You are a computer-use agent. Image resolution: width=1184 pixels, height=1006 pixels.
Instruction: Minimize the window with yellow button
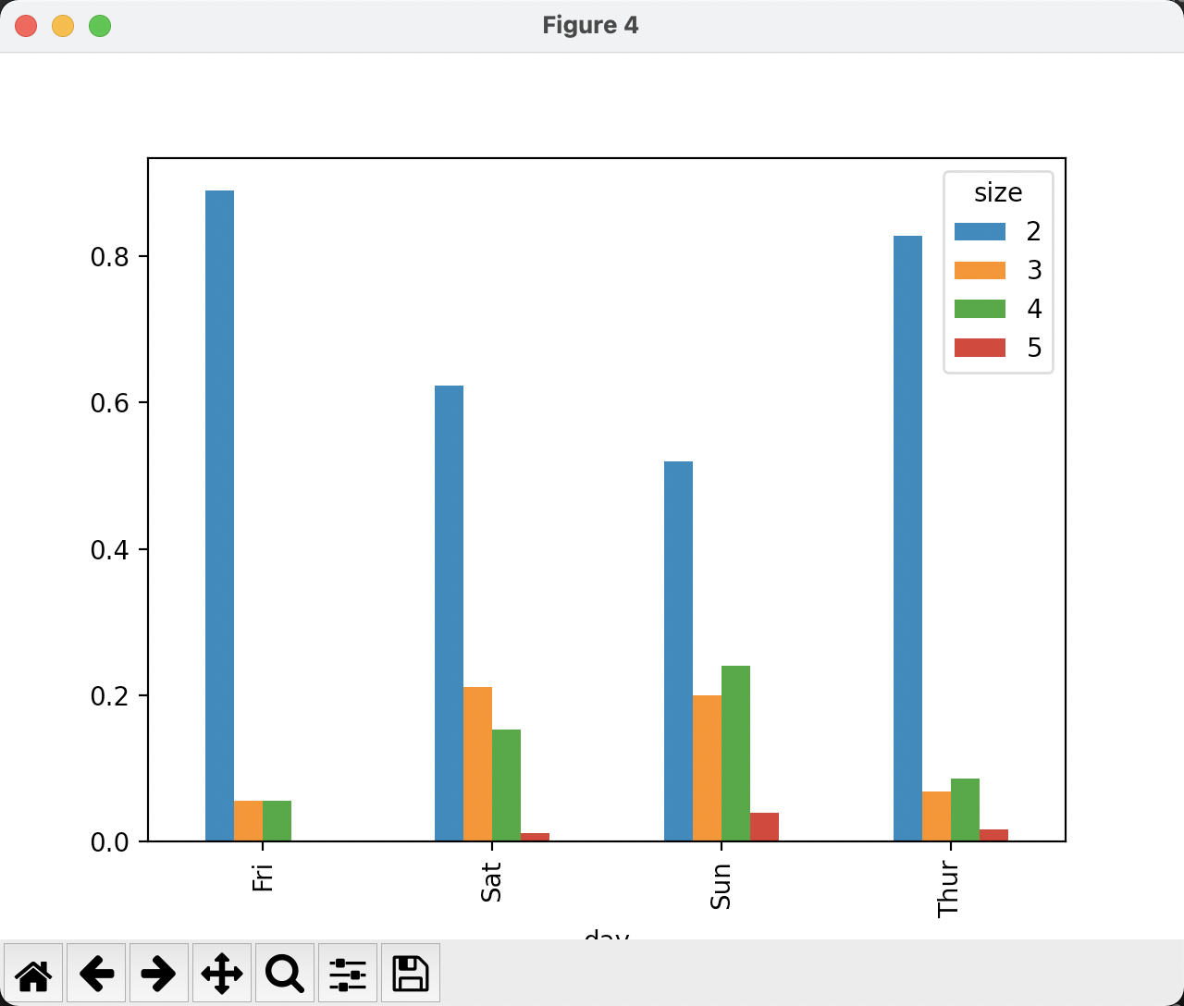(63, 26)
